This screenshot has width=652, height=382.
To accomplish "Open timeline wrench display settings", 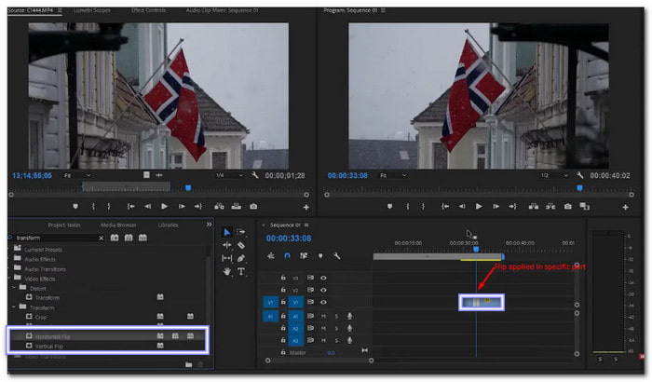I will (336, 255).
